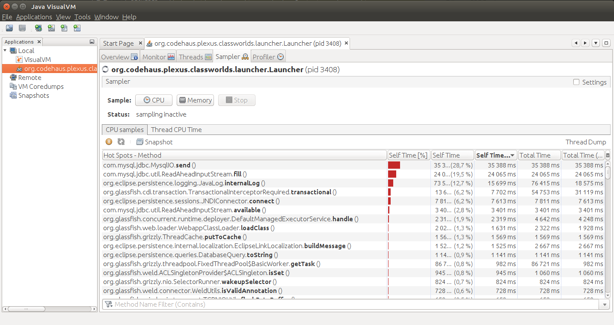Select the VisualVM application node
The image size is (614, 325).
[x=33, y=60]
